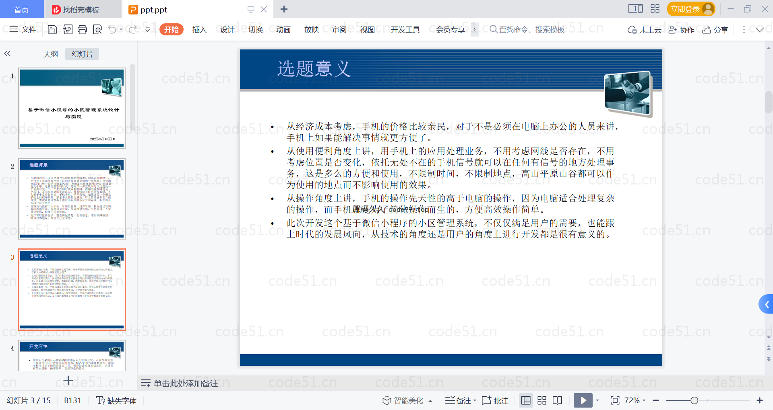This screenshot has width=773, height=410.
Task: Click the search commands input field
Action: point(527,29)
